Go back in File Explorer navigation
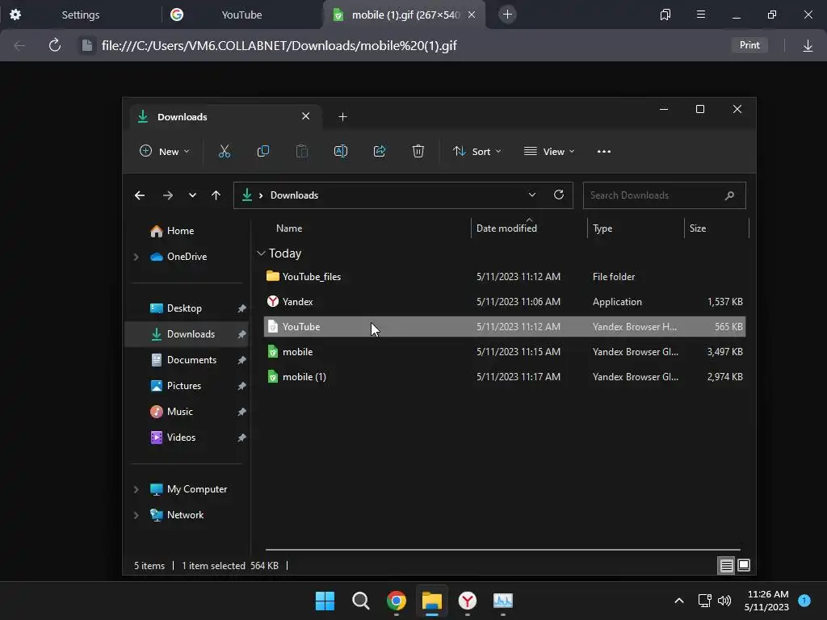This screenshot has width=827, height=620. tap(139, 195)
